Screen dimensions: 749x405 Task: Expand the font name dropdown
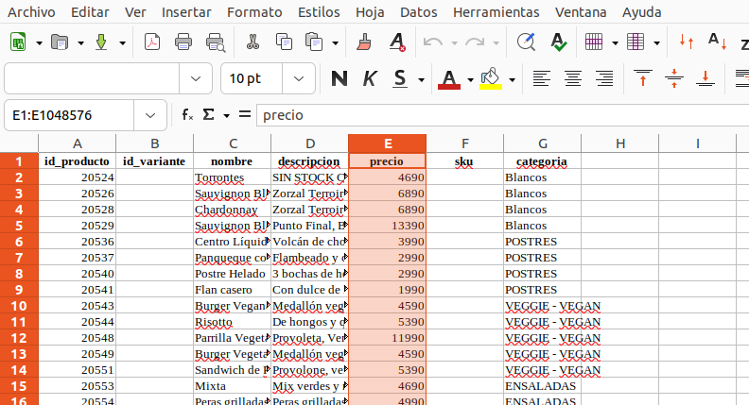pos(196,78)
